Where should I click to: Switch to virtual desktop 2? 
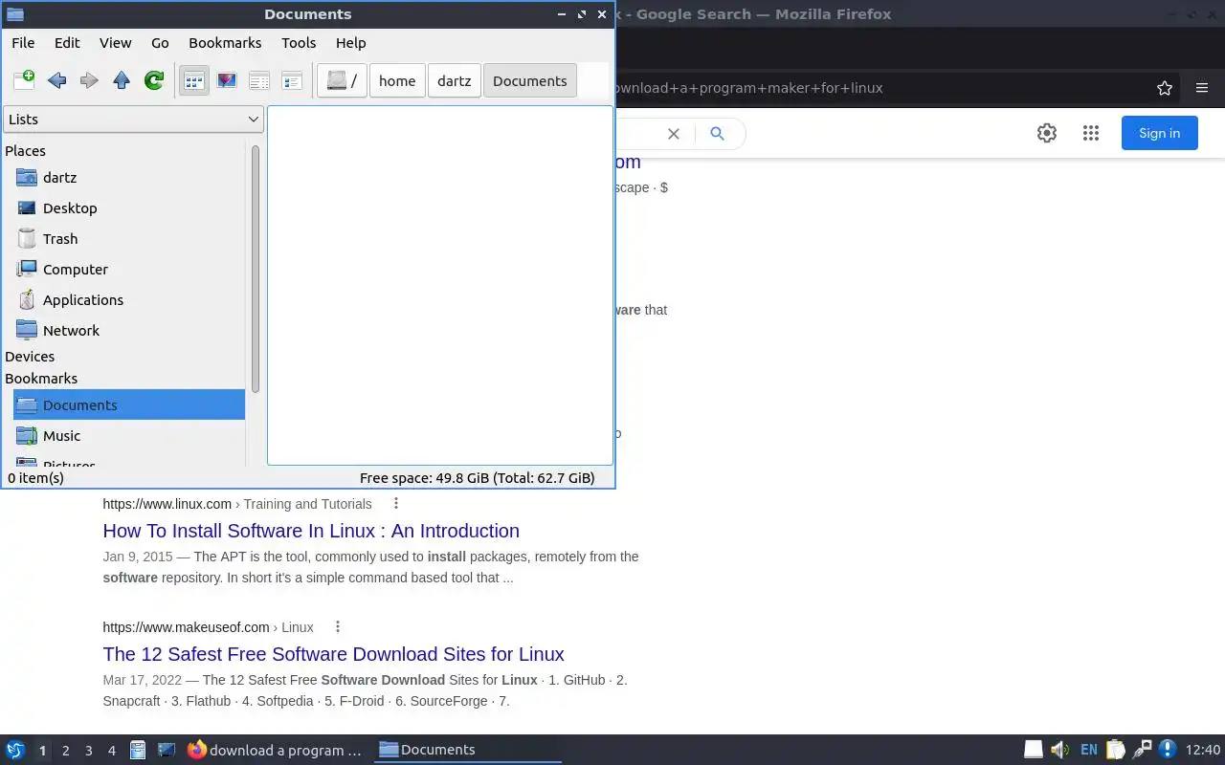click(x=65, y=751)
